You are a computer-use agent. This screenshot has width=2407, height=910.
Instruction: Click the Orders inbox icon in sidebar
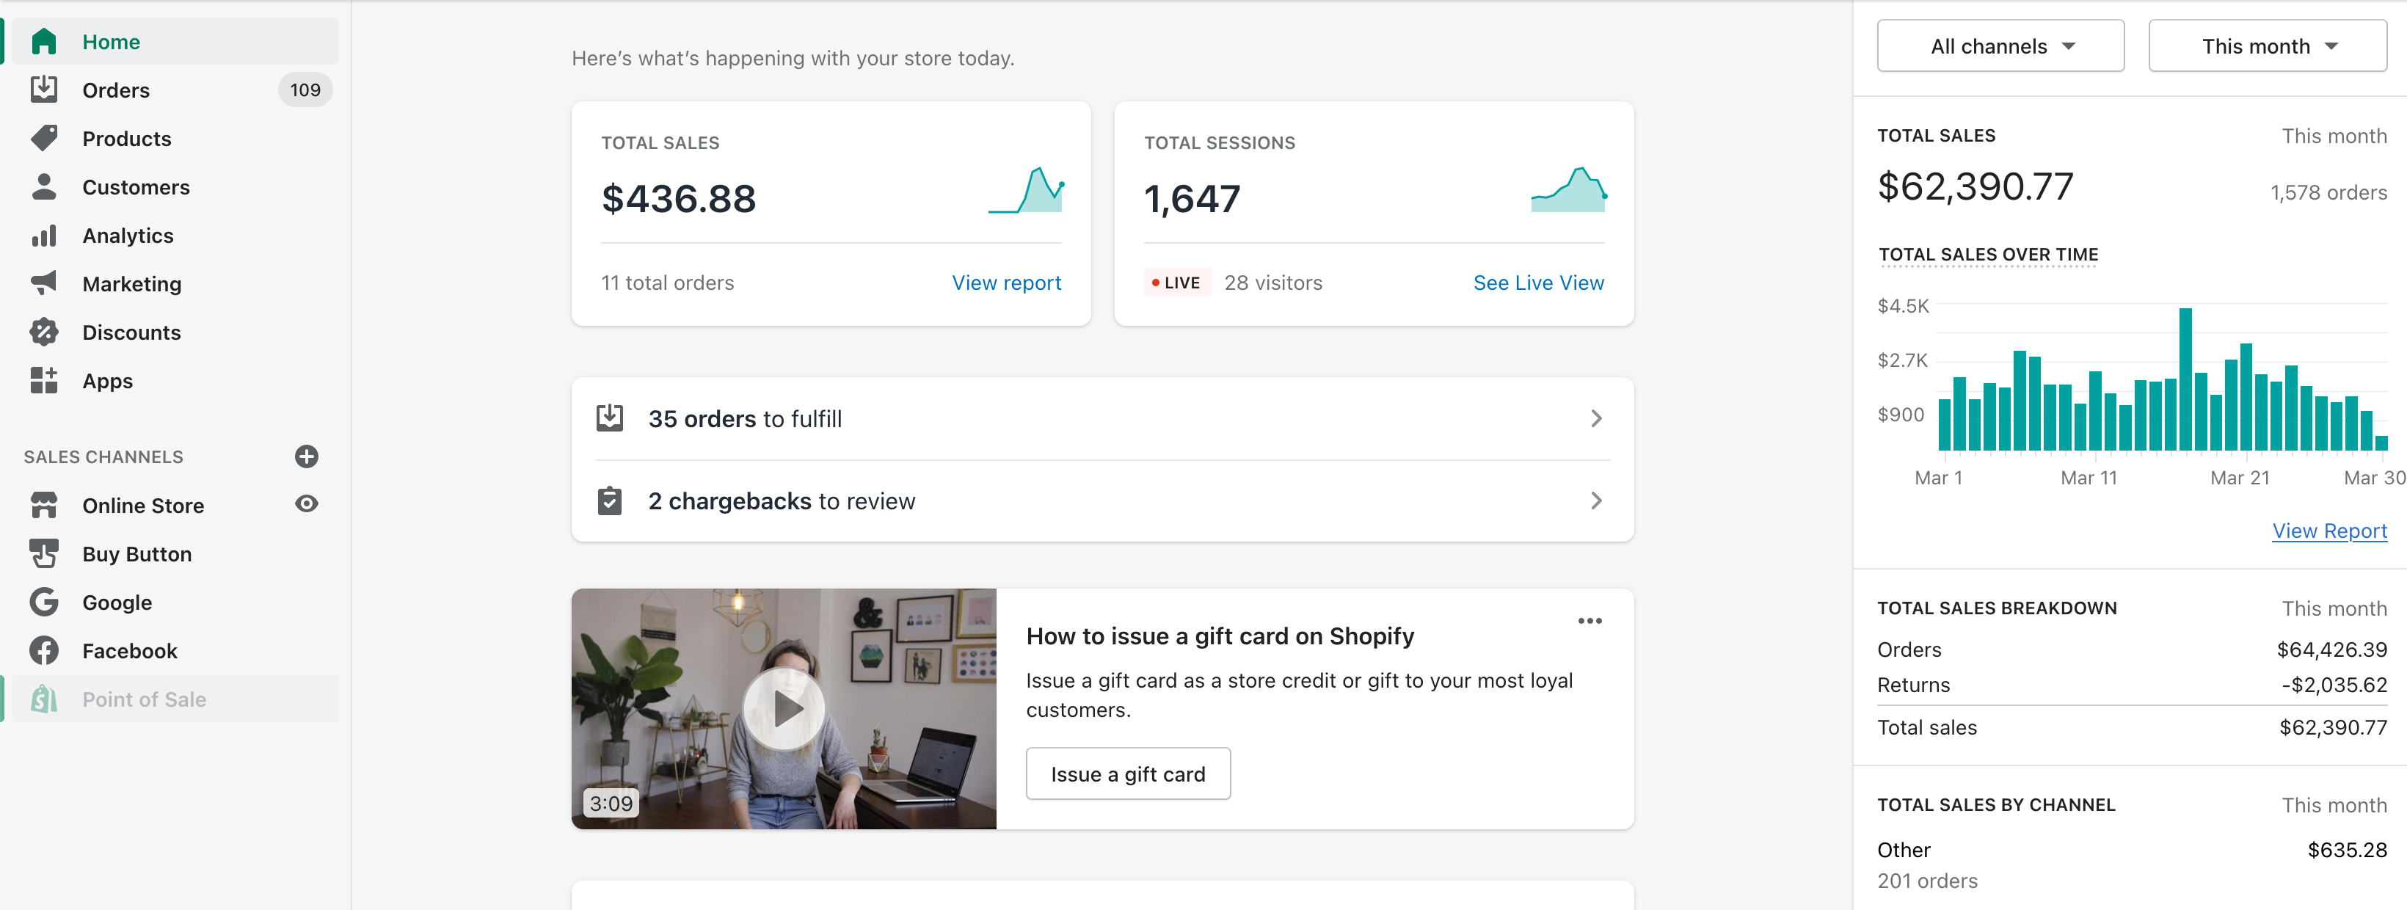44,90
